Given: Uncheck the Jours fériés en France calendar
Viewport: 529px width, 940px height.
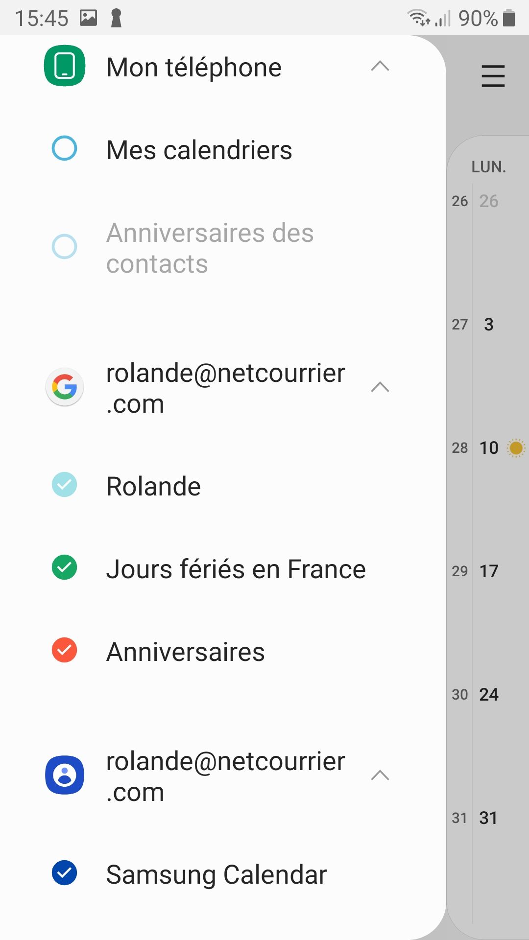Looking at the screenshot, I should tap(65, 567).
